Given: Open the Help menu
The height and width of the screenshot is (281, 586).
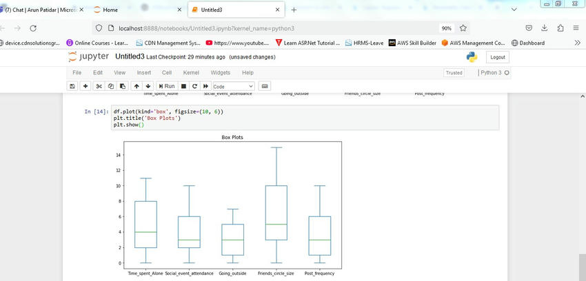Looking at the screenshot, I should tap(247, 73).
